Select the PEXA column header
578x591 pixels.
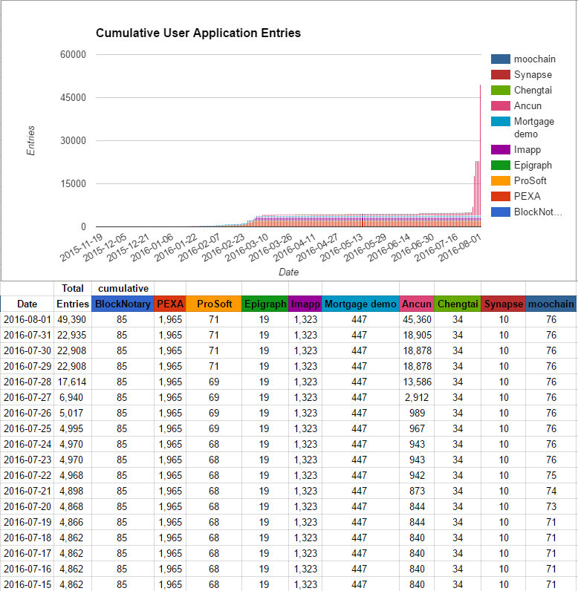pyautogui.click(x=170, y=304)
